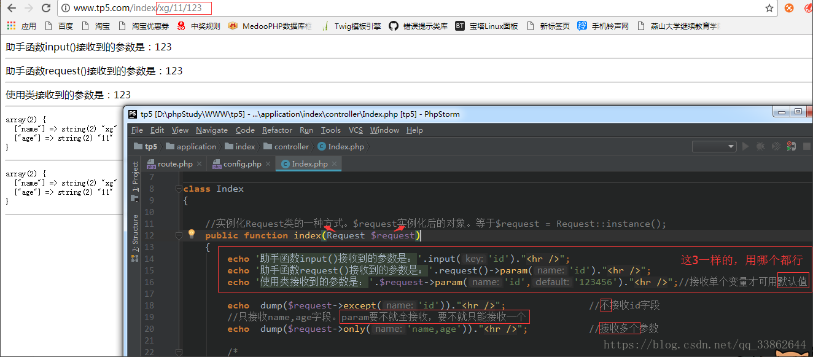Open the PhpStorm File menu

tap(137, 130)
